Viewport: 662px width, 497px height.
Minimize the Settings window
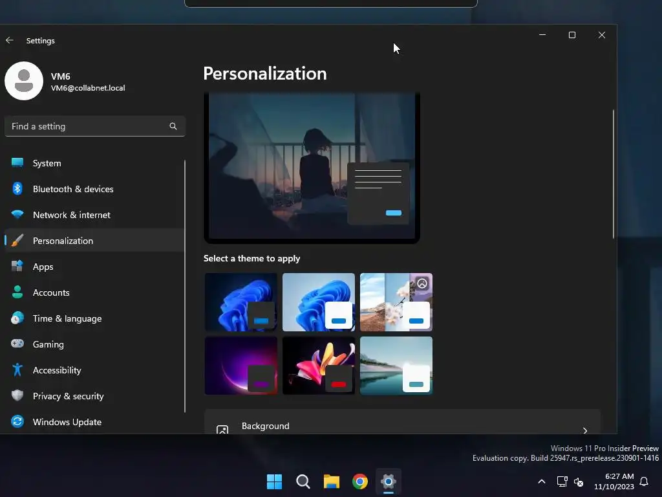(542, 35)
